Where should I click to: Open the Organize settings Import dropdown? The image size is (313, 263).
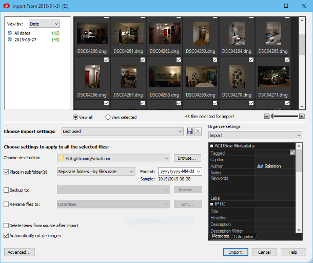coord(255,135)
